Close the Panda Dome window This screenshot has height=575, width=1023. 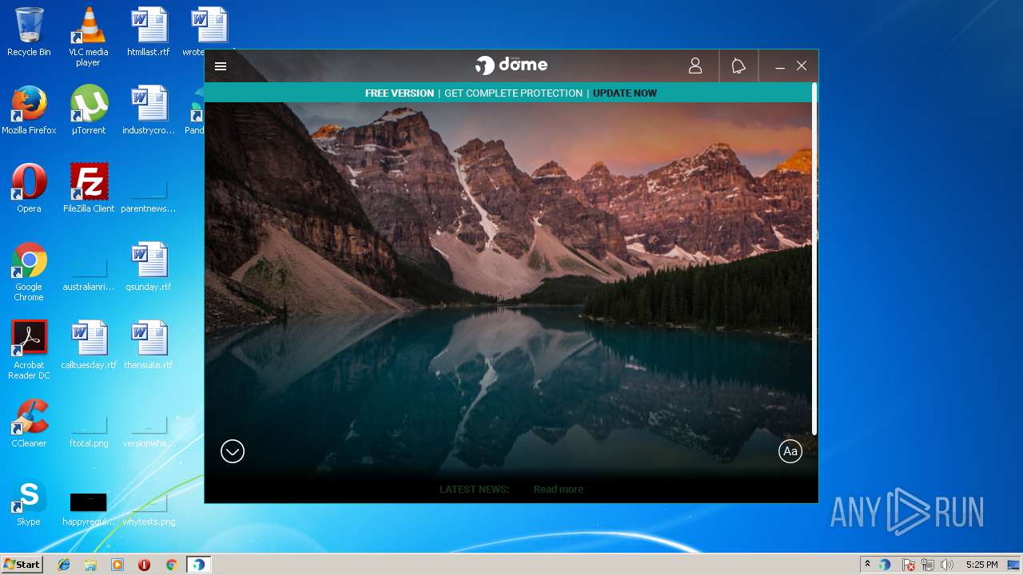(x=802, y=66)
